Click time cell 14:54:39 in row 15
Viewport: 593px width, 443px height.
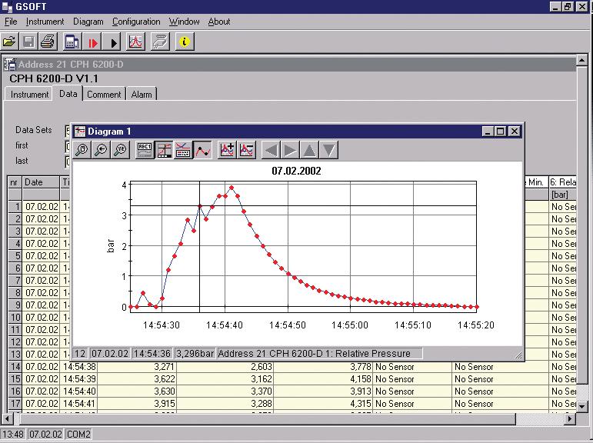pos(79,379)
